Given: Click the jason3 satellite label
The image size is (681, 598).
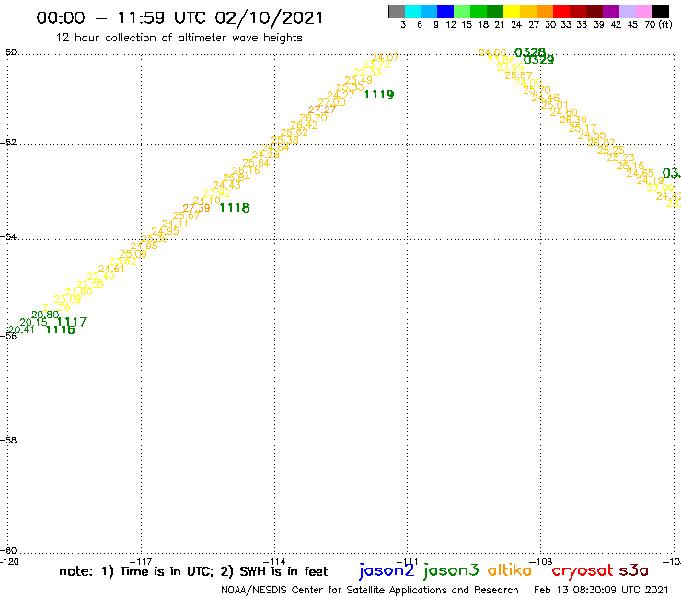Looking at the screenshot, I should point(451,570).
